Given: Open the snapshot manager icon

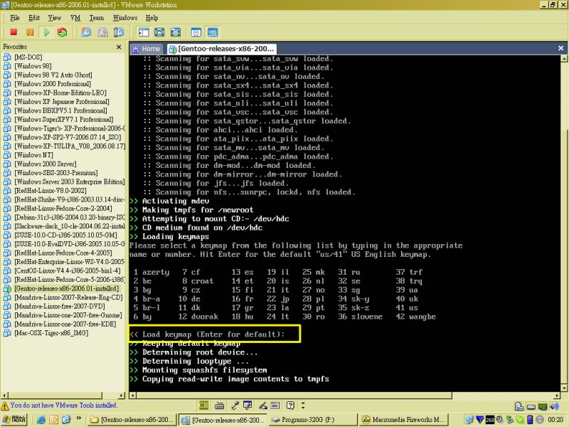Looking at the screenshot, I should coord(119,32).
